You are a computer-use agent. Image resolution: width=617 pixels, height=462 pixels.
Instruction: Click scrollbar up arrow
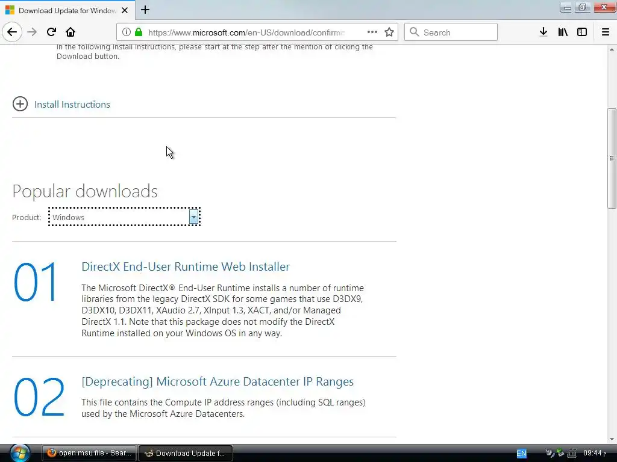(612, 49)
